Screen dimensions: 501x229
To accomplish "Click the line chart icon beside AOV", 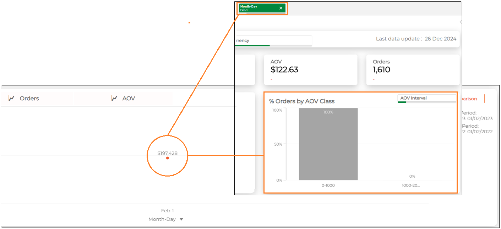I will click(x=114, y=99).
